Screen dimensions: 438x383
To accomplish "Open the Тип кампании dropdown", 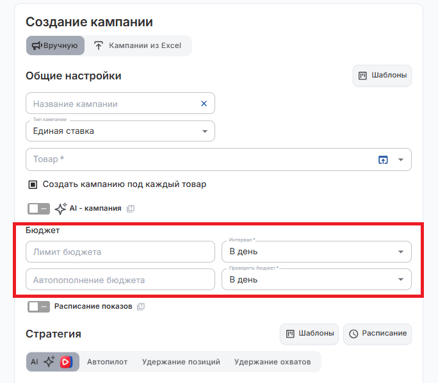I will click(x=120, y=131).
